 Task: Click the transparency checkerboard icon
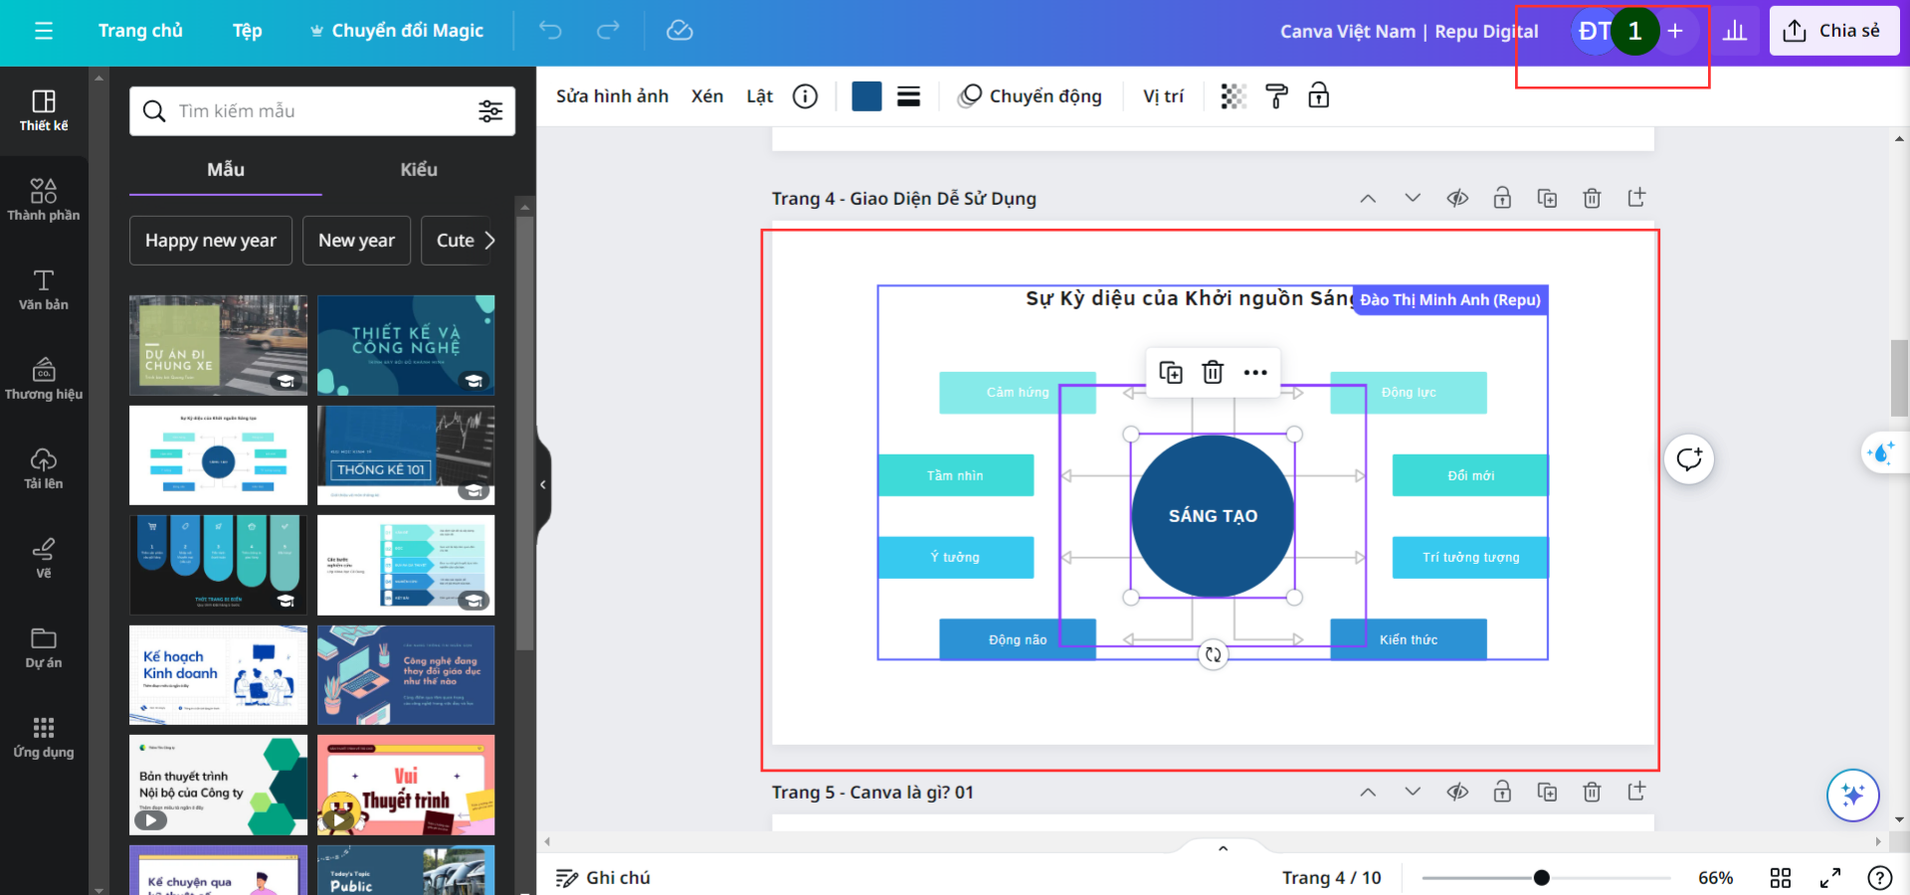1234,96
